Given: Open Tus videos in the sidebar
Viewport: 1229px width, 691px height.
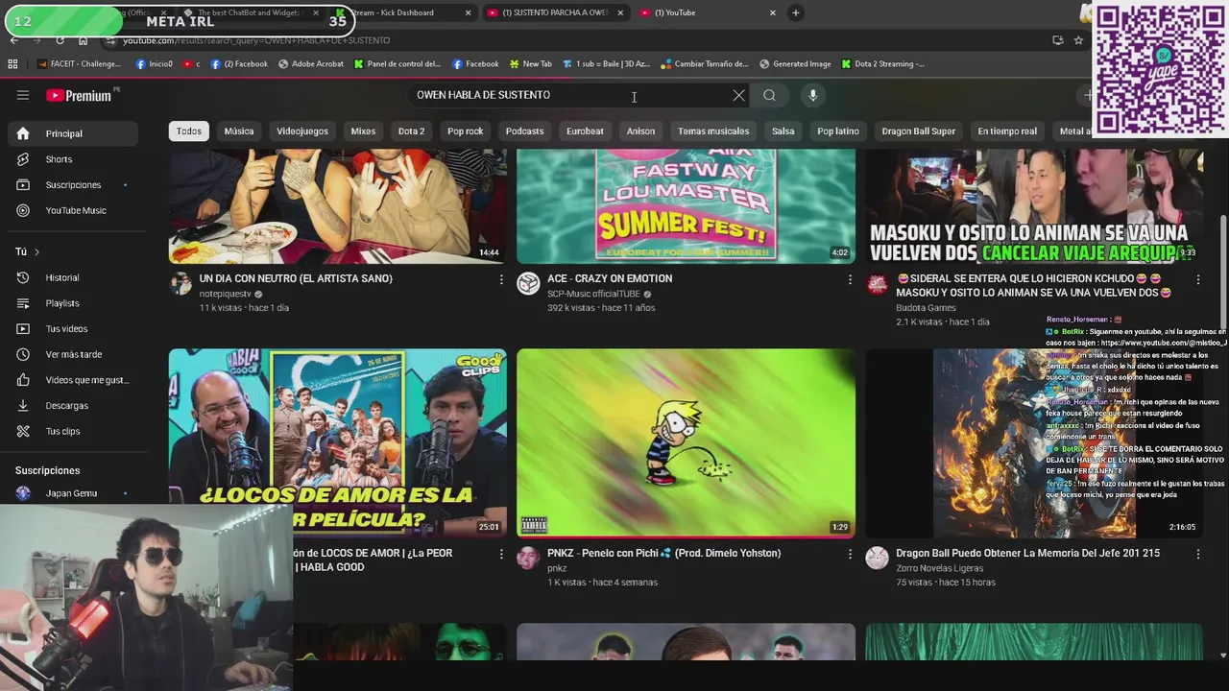Looking at the screenshot, I should [x=72, y=329].
